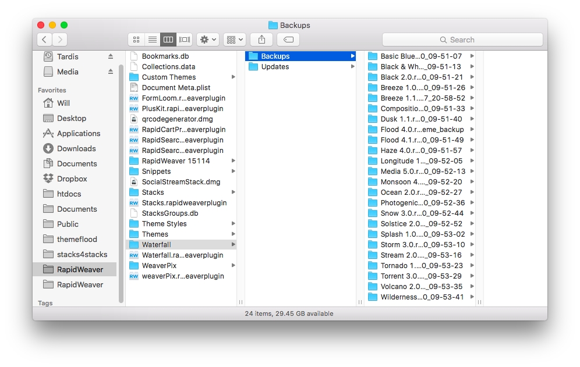Expand the Stacks folder arrow
Screen dimensions: 580x367
coord(233,192)
